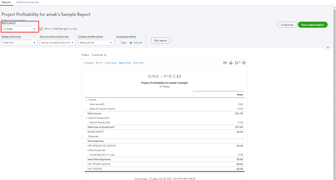Click the Run report button
Viewport: 336px width, 180px height.
click(160, 40)
